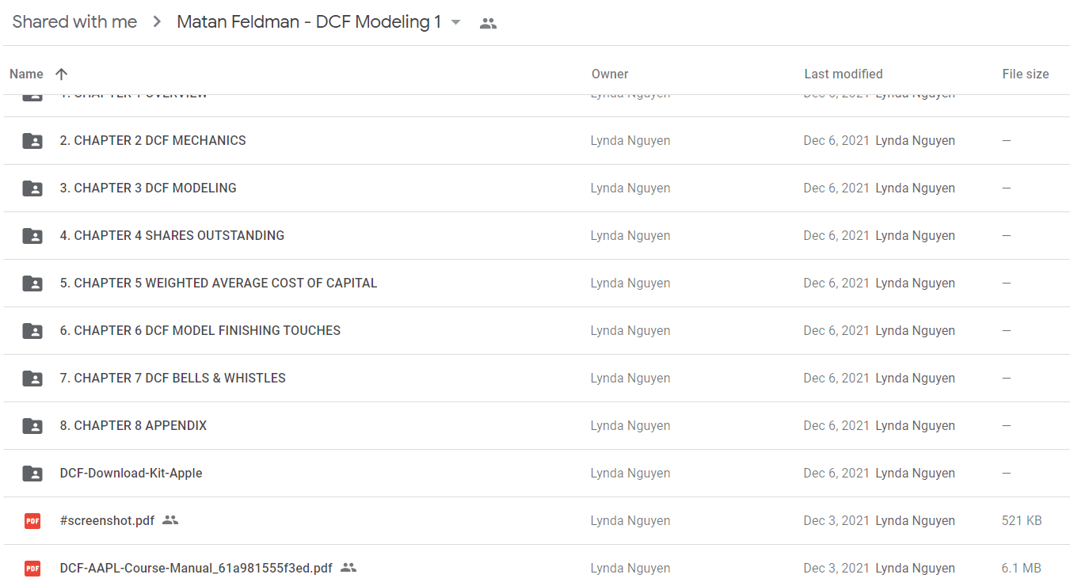Sort by Last modified column header
This screenshot has width=1070, height=586.
coord(843,74)
